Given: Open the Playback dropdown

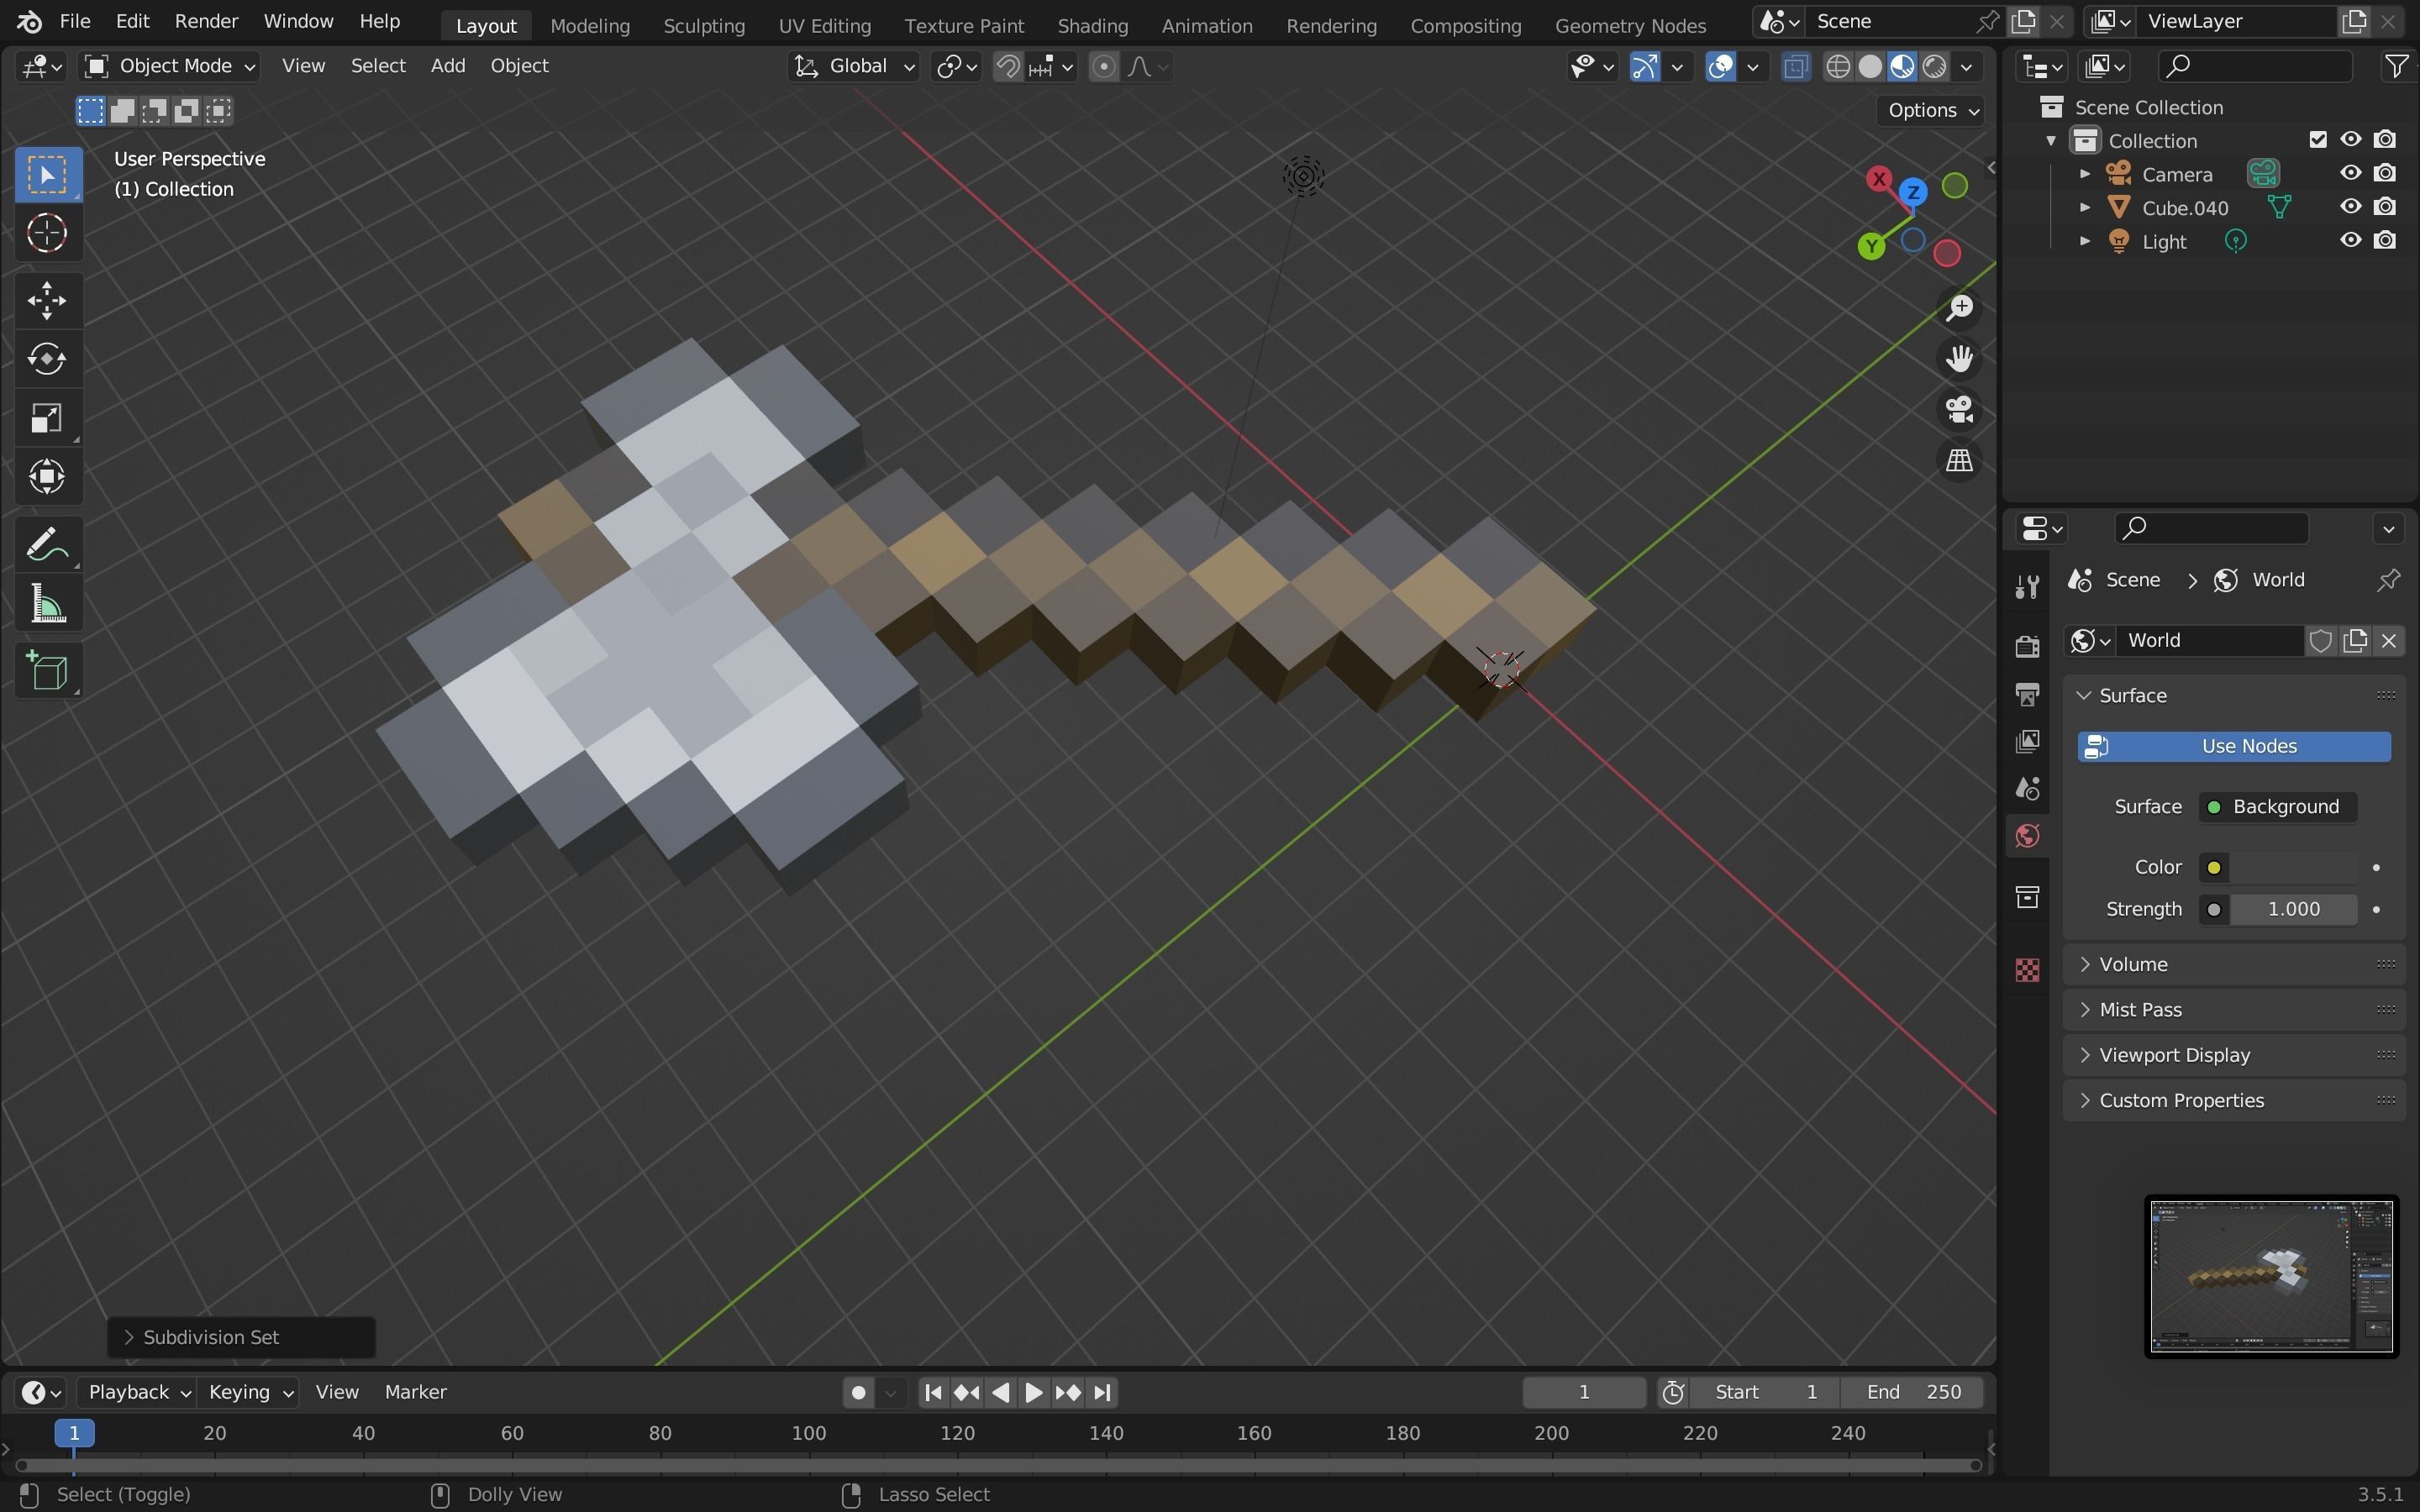Looking at the screenshot, I should 138,1392.
